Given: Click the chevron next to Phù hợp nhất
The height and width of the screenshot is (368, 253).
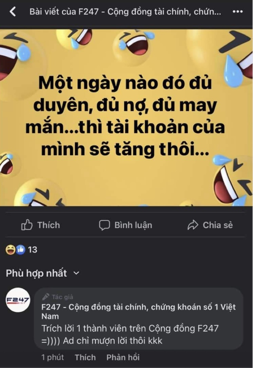Looking at the screenshot, I should point(76,273).
